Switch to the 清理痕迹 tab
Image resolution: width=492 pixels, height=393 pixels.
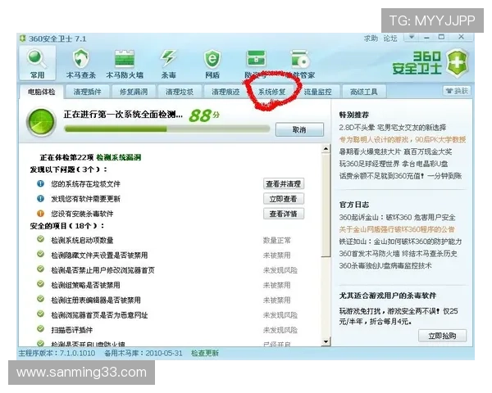[x=225, y=92]
